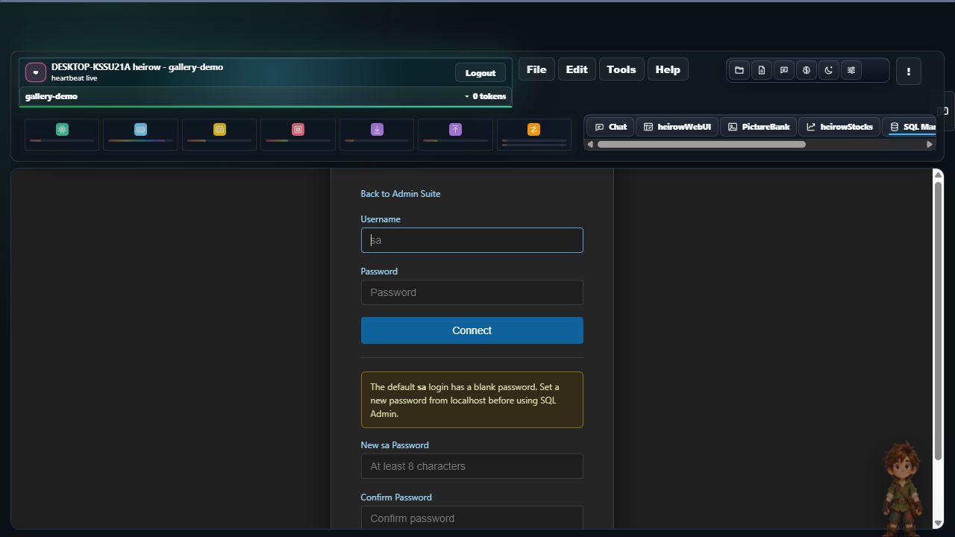The width and height of the screenshot is (955, 537).
Task: Open the folder icon in top toolbar
Action: (739, 70)
